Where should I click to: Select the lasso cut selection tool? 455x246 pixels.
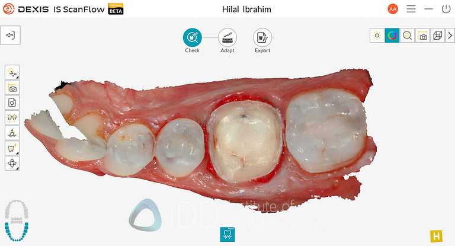[x=12, y=72]
